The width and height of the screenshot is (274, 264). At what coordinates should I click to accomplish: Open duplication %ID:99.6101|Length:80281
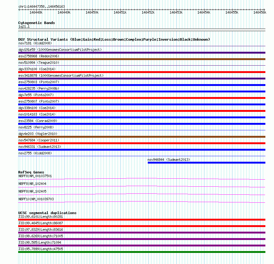pyautogui.click(x=41, y=217)
